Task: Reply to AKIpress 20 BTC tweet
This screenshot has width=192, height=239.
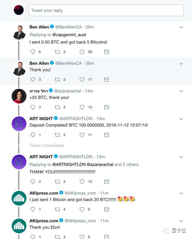Action: click(33, 209)
